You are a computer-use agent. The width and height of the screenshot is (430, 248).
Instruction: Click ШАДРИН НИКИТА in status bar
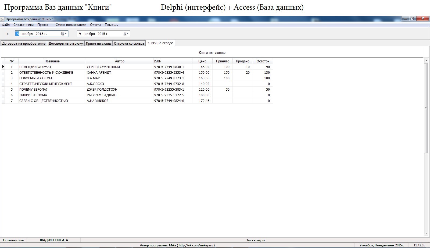(x=54, y=240)
